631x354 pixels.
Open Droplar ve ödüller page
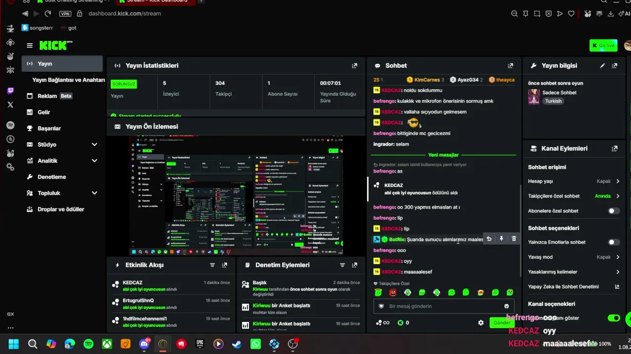[x=62, y=209]
